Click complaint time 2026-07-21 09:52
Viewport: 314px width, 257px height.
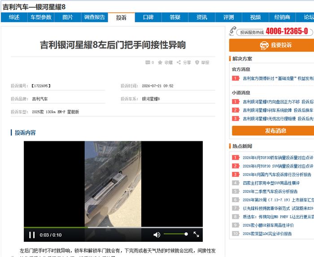tap(157, 86)
